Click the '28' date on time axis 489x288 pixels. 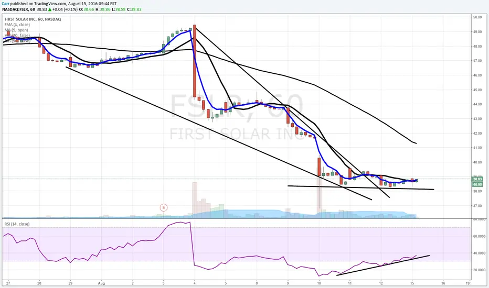(x=39, y=283)
